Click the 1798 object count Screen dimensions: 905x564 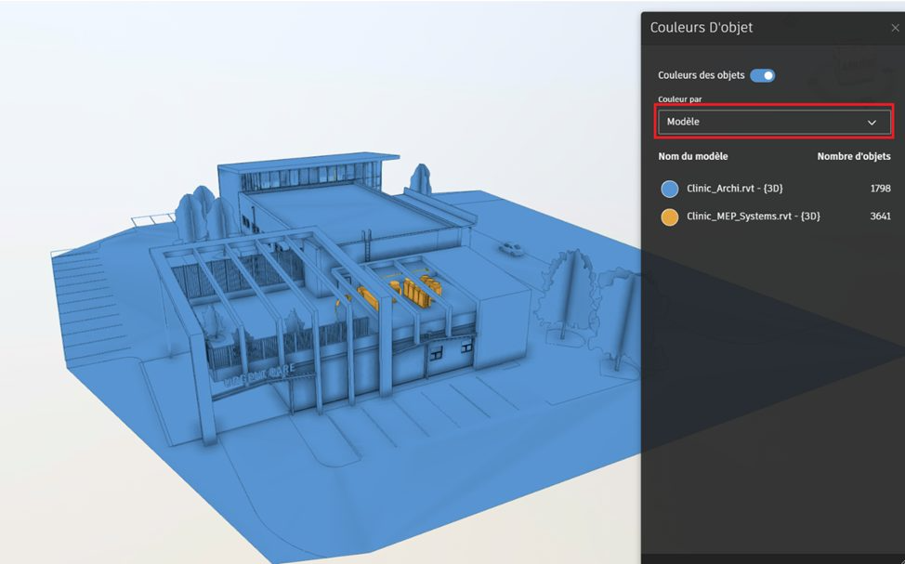880,189
